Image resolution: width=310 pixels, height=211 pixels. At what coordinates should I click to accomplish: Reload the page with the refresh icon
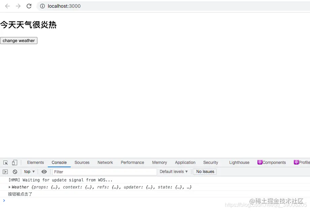click(29, 6)
